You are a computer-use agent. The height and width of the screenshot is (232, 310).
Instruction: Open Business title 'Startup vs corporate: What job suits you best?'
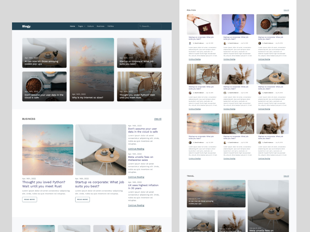[x=100, y=184]
